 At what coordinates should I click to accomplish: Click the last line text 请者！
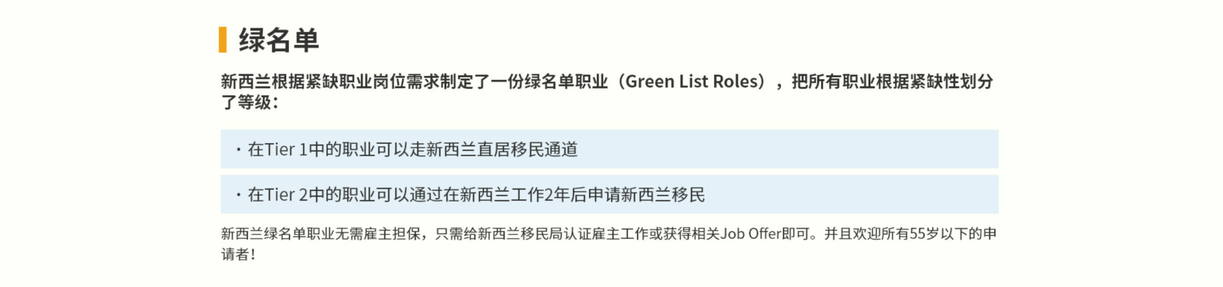pyautogui.click(x=238, y=254)
